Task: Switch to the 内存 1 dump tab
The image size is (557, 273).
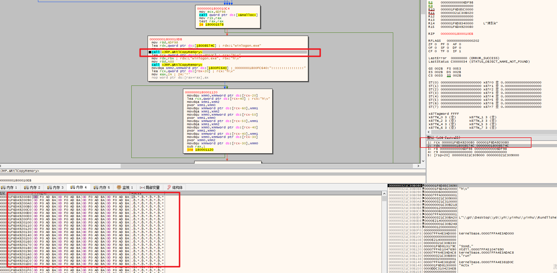Action: coord(9,188)
